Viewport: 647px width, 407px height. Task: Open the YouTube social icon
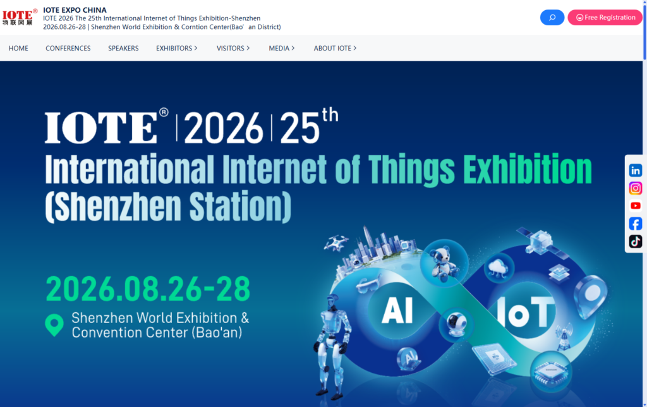click(635, 205)
